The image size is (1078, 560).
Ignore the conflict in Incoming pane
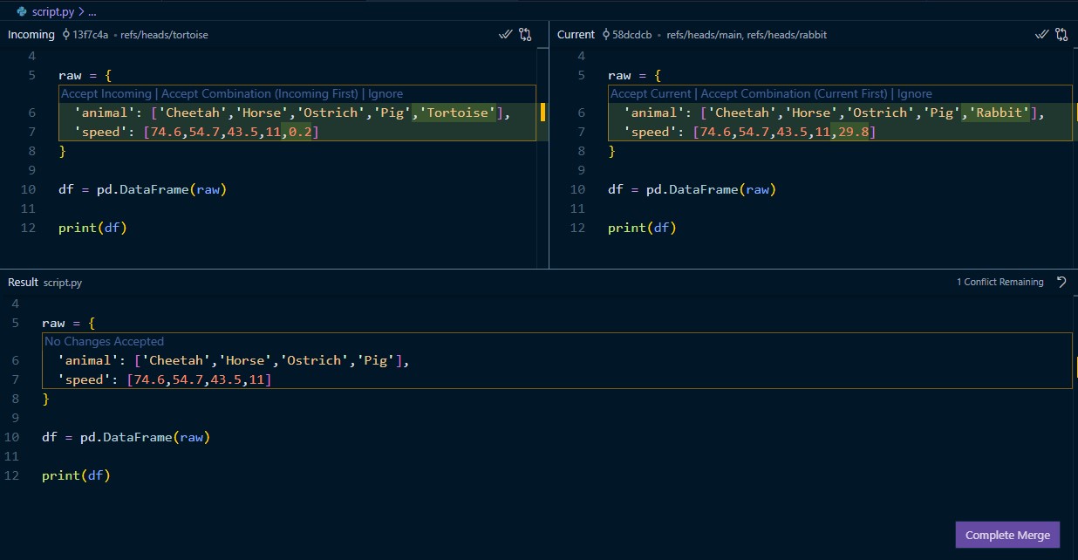[385, 94]
